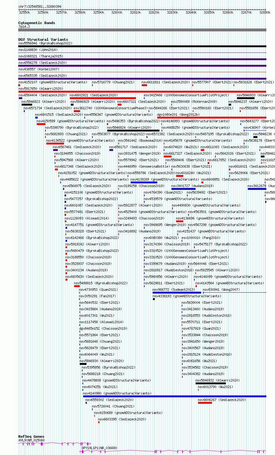
Task: Select variant nsv5726041 (Chuang2021)
Action: click(113, 406)
